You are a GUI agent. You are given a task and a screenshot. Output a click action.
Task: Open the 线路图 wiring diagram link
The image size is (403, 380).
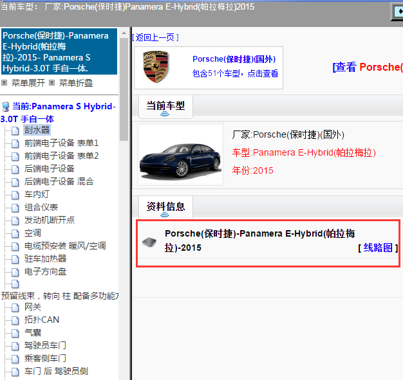(x=378, y=248)
